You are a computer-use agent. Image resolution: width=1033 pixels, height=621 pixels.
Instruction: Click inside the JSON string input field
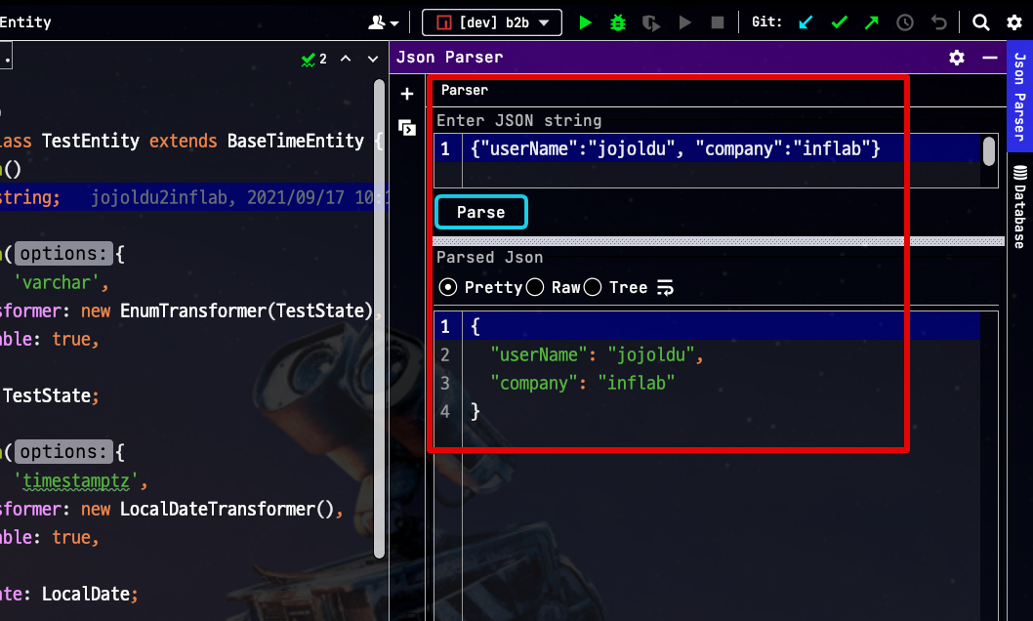click(683, 148)
